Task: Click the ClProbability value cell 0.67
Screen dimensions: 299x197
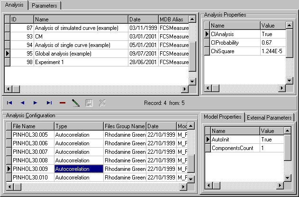Action: coord(272,43)
